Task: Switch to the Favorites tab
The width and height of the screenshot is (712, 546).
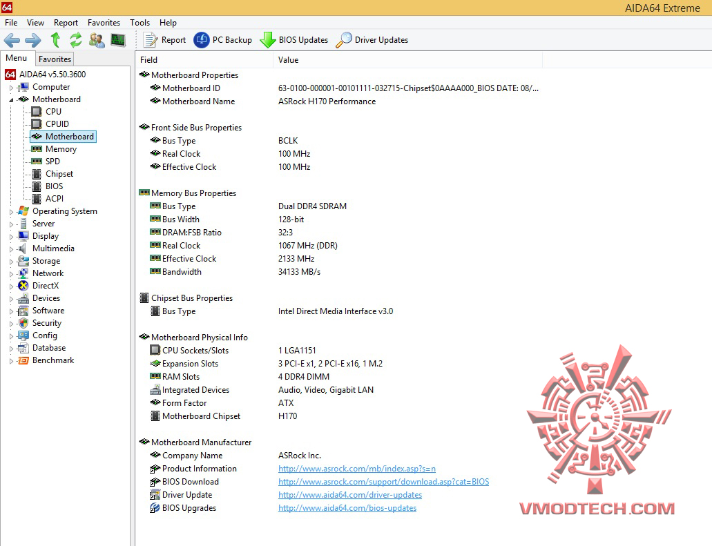Action: pos(55,59)
